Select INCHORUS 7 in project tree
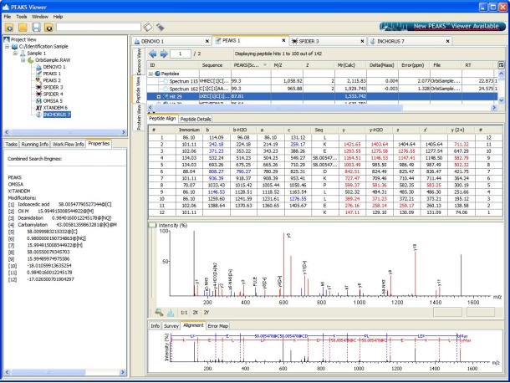510x383 pixels. tap(57, 115)
